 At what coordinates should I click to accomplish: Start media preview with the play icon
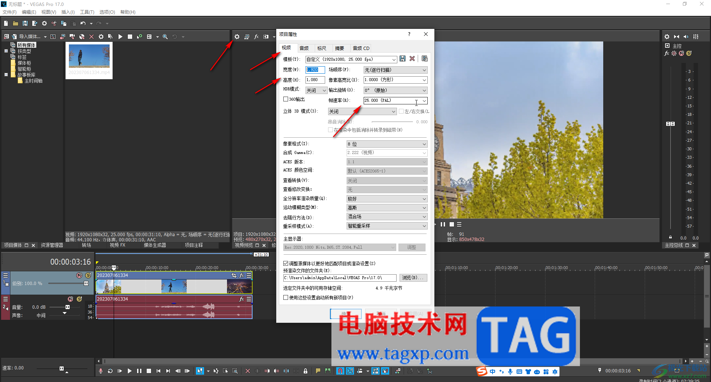(x=120, y=37)
